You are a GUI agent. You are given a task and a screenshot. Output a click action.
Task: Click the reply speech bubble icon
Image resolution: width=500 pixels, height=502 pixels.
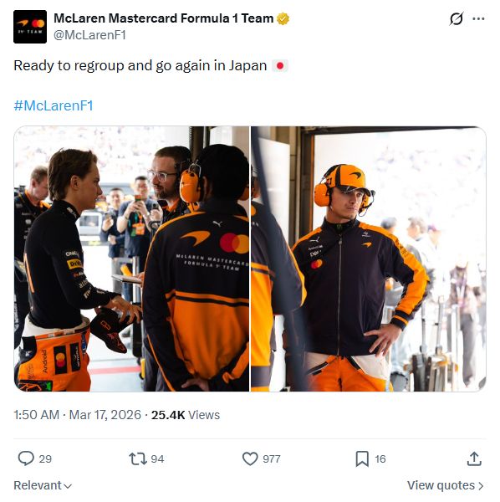(x=26, y=458)
